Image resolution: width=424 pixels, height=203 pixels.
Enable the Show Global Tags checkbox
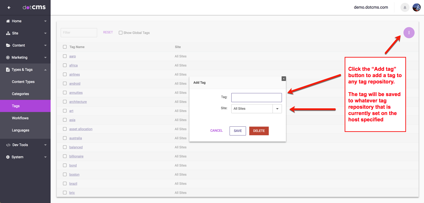(121, 33)
